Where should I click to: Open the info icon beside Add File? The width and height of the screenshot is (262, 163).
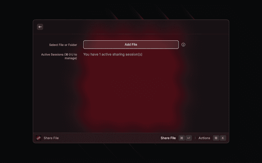click(183, 44)
